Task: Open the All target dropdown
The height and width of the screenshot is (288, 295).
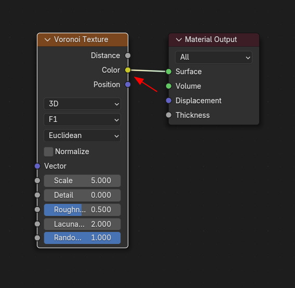Action: 214,57
